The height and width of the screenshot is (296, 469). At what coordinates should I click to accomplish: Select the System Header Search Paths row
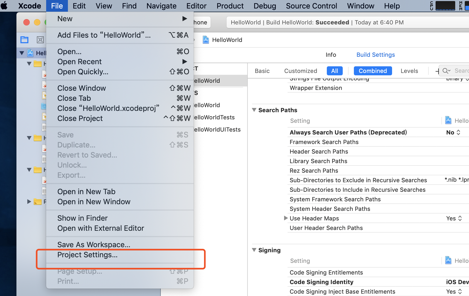click(378, 209)
